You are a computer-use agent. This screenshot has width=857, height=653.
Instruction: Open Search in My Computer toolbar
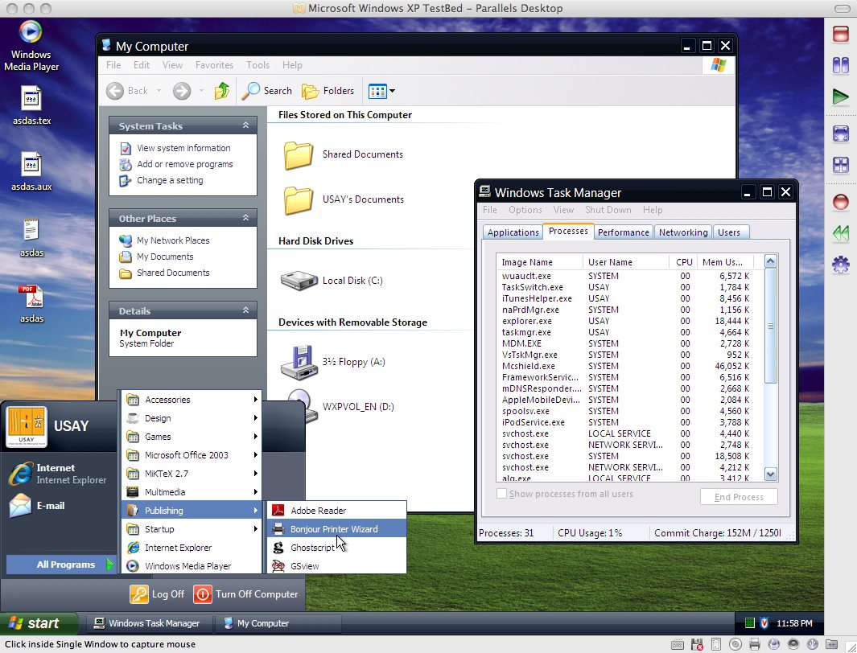[267, 91]
